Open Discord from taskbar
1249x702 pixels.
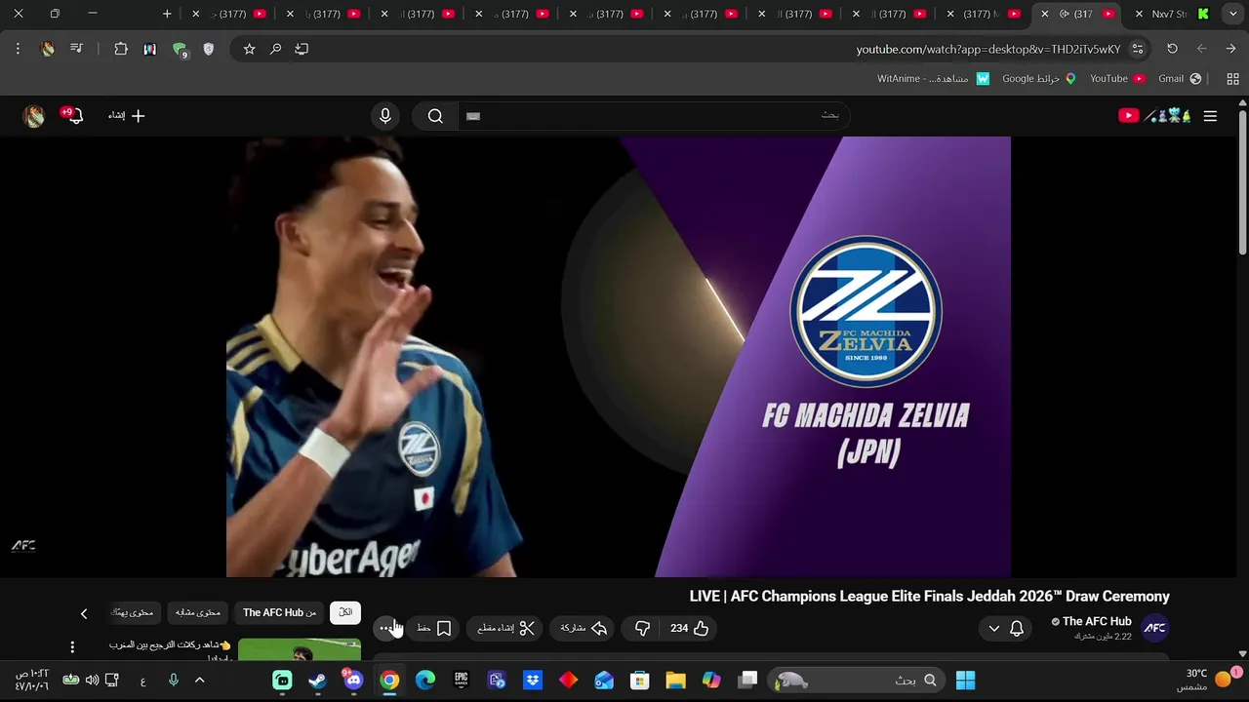[x=353, y=680]
